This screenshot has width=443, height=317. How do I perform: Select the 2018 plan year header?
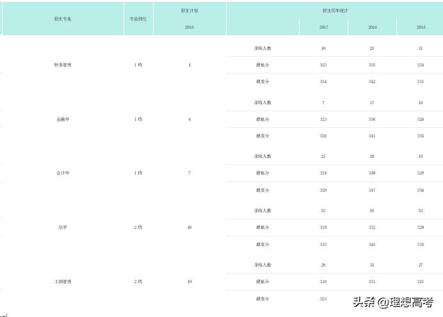(189, 27)
